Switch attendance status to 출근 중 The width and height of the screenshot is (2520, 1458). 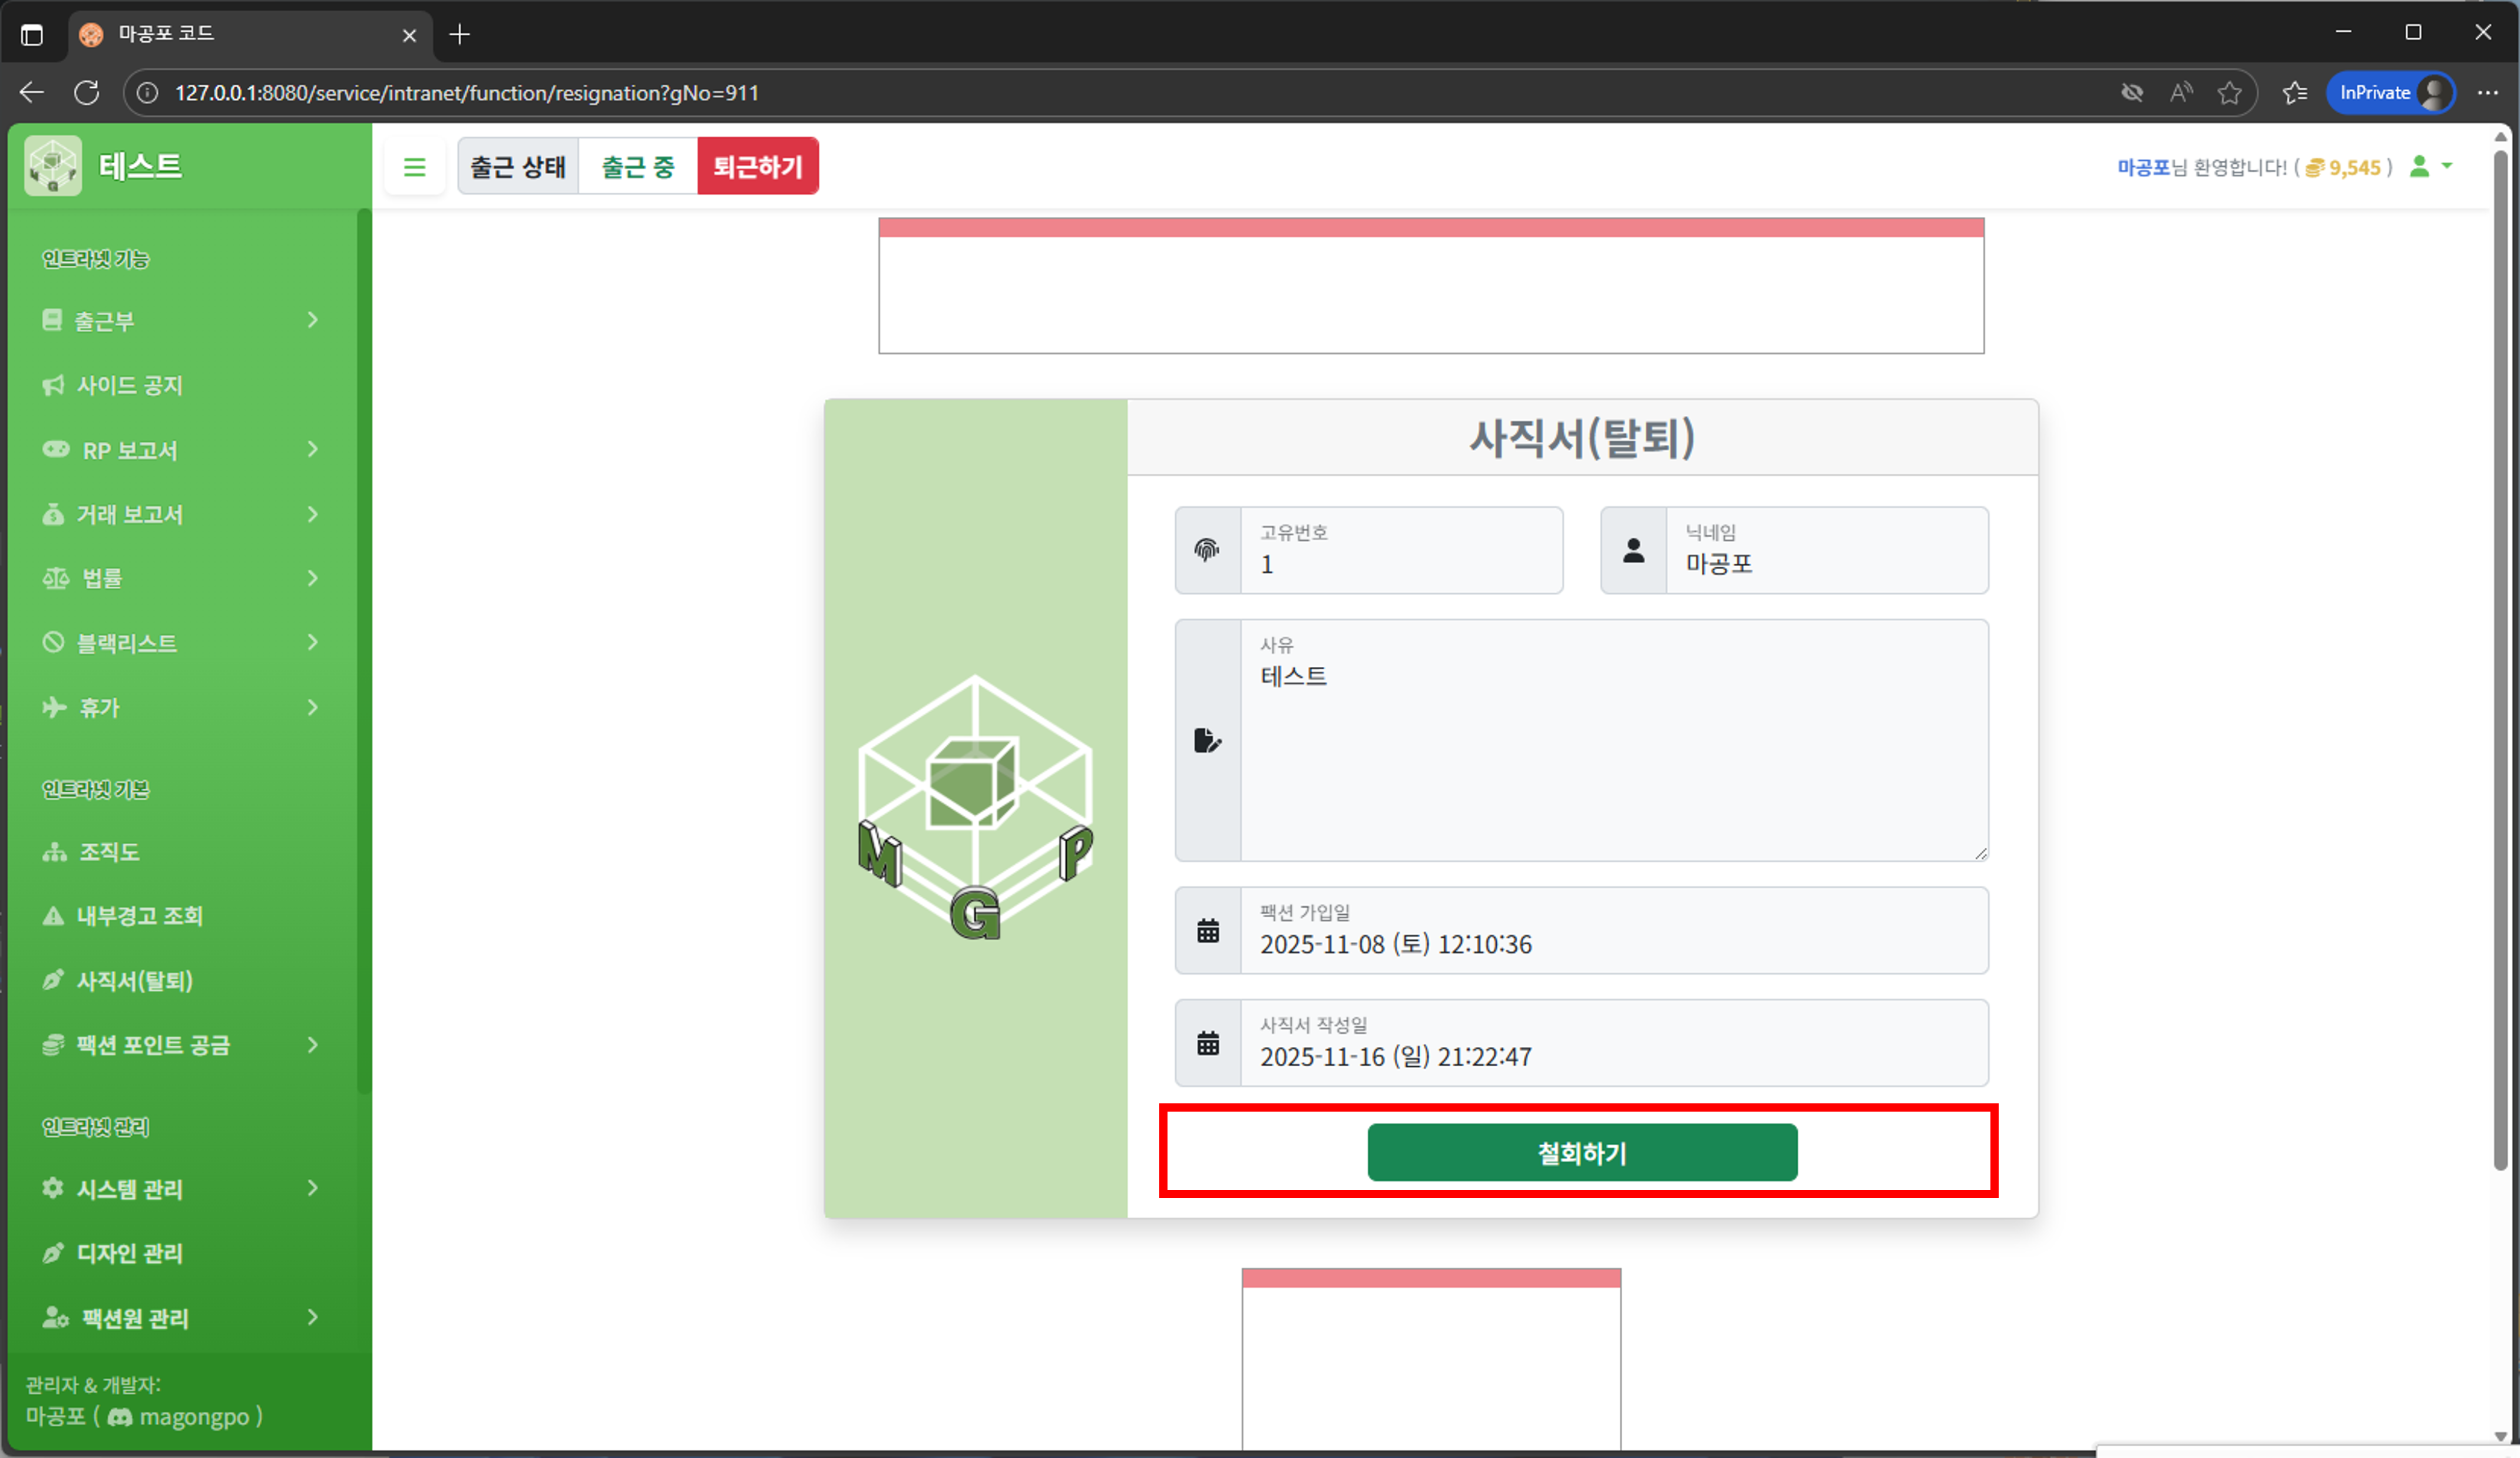pyautogui.click(x=637, y=166)
